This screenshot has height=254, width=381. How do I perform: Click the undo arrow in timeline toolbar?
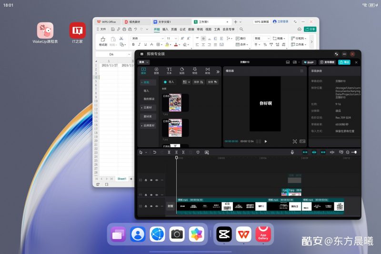(154, 152)
